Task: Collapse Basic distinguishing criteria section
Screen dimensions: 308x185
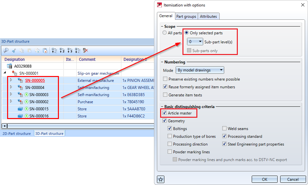Action: click(x=162, y=107)
